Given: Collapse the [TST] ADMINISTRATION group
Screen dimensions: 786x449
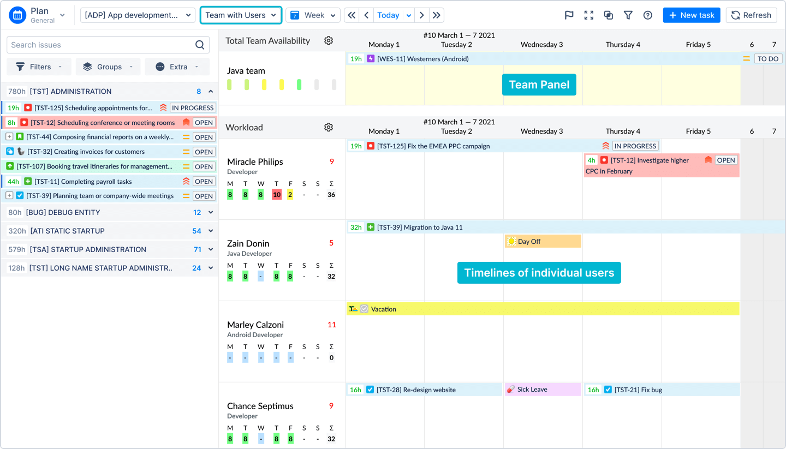Looking at the screenshot, I should point(211,92).
